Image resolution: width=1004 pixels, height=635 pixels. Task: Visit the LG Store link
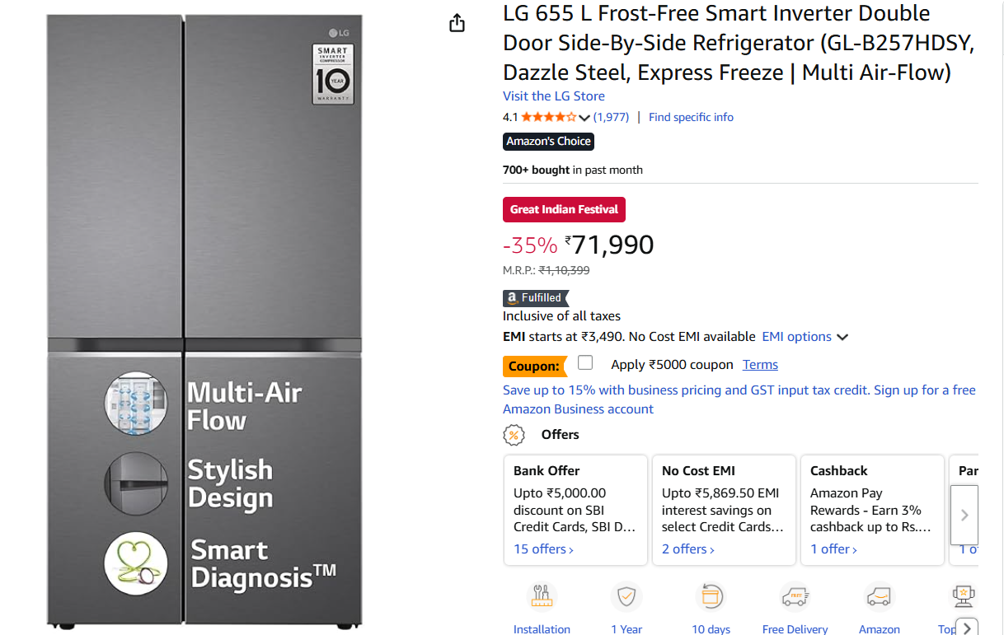(554, 96)
